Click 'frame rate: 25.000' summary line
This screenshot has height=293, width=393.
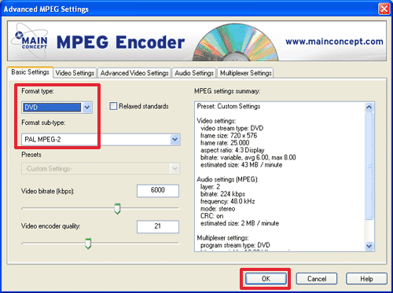coord(225,143)
